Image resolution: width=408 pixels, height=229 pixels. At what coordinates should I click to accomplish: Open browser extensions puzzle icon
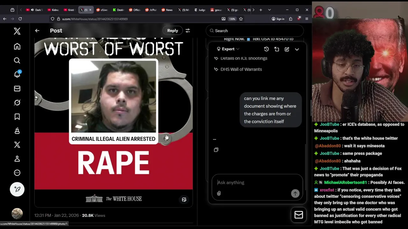290,19
